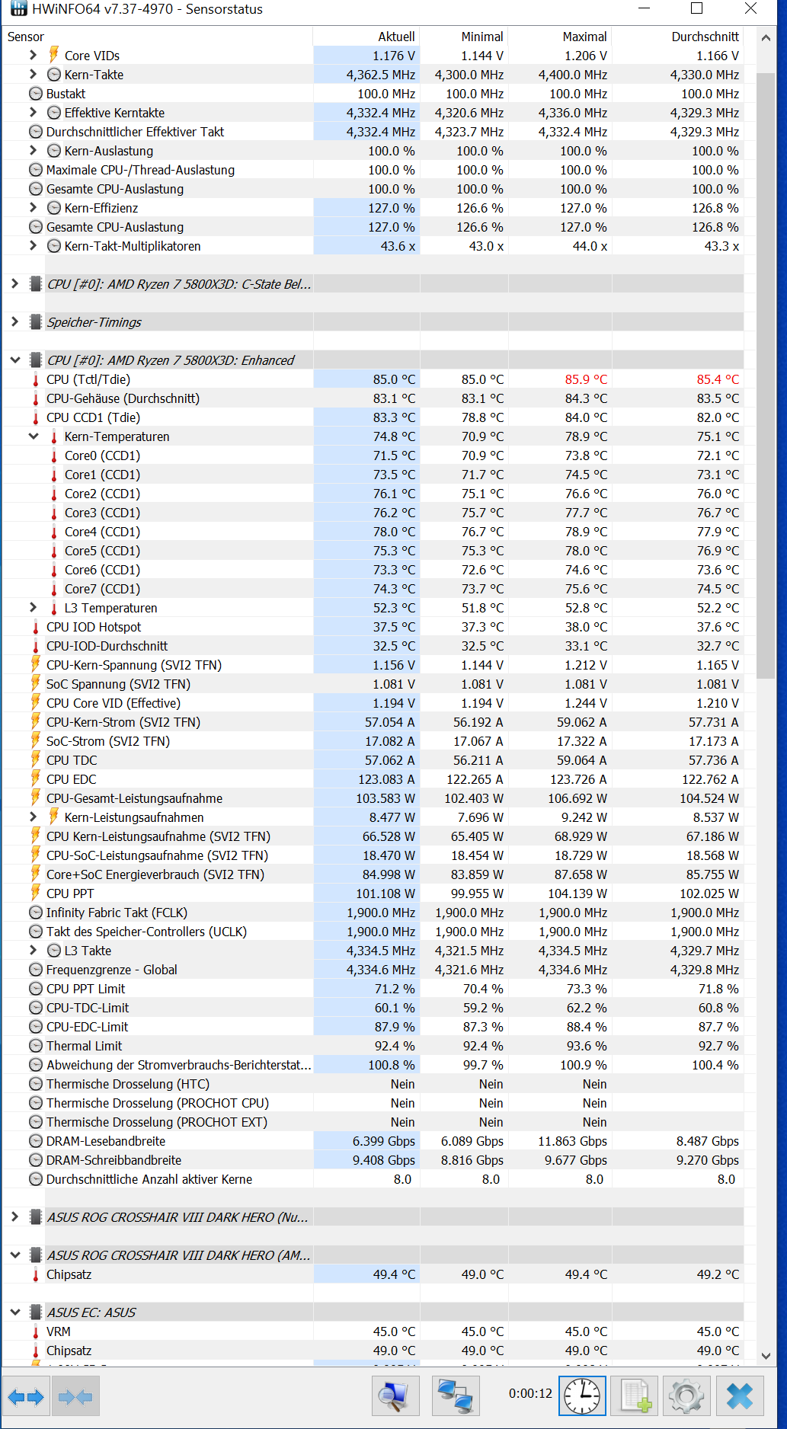The width and height of the screenshot is (787, 1429).
Task: Expand the Core VIDs row
Action: [x=33, y=55]
